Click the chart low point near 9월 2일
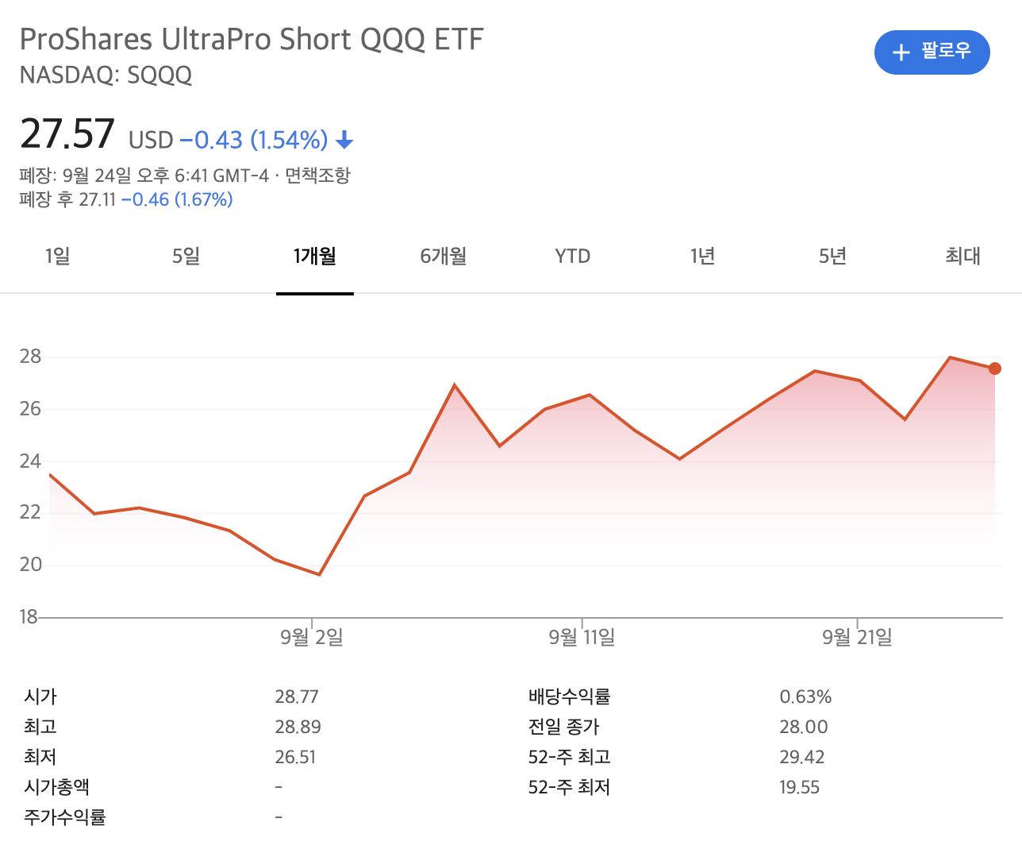 319,574
